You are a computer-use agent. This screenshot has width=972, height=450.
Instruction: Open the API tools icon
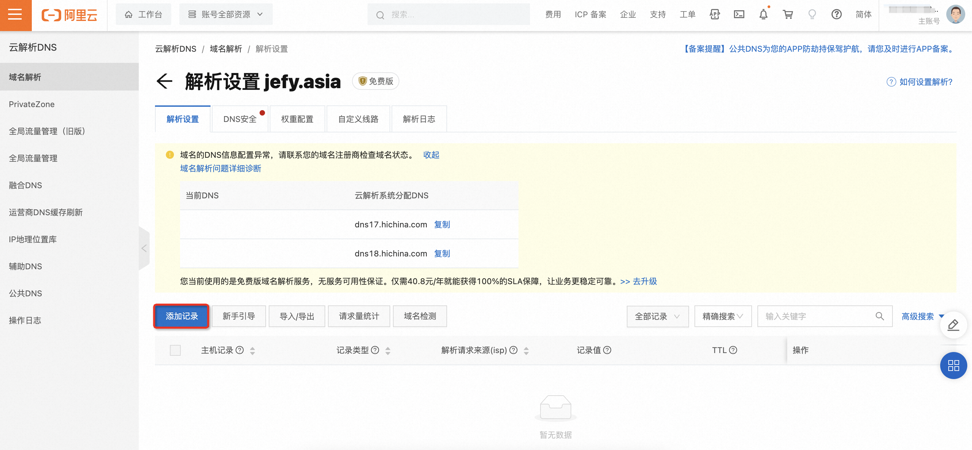714,15
